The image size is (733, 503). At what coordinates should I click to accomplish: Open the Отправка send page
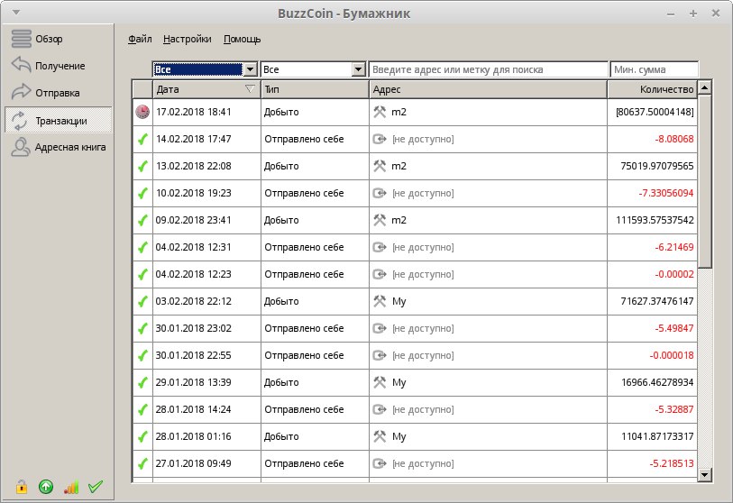point(59,93)
